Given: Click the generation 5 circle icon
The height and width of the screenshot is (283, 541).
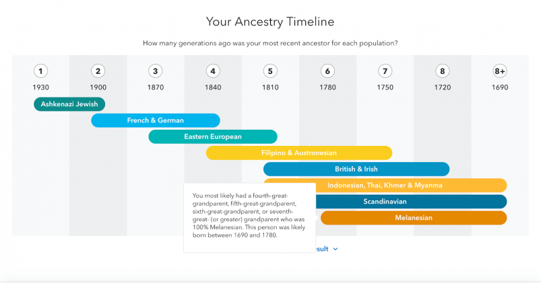Looking at the screenshot, I should coord(270,71).
